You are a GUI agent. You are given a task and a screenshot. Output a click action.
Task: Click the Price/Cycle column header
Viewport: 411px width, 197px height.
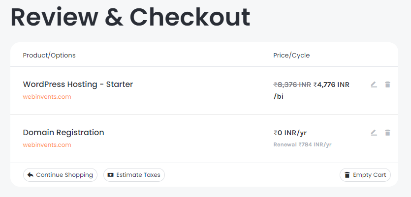tap(291, 55)
